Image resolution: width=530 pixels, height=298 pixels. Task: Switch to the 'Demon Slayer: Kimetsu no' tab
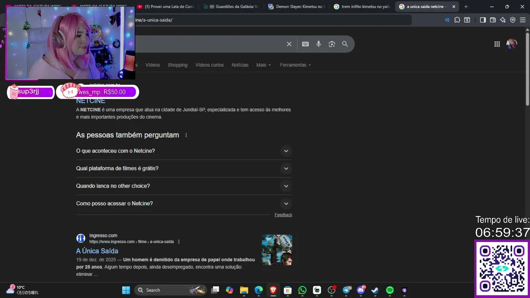tap(297, 7)
